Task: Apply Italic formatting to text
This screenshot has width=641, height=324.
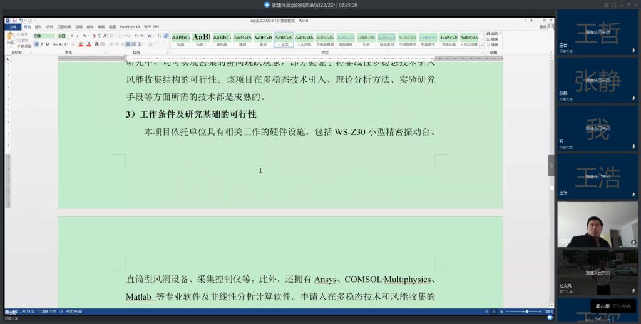Action: tap(41, 44)
